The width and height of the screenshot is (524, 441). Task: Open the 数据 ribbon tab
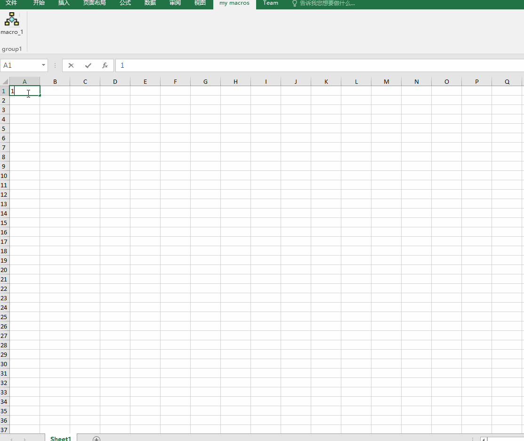pos(150,3)
